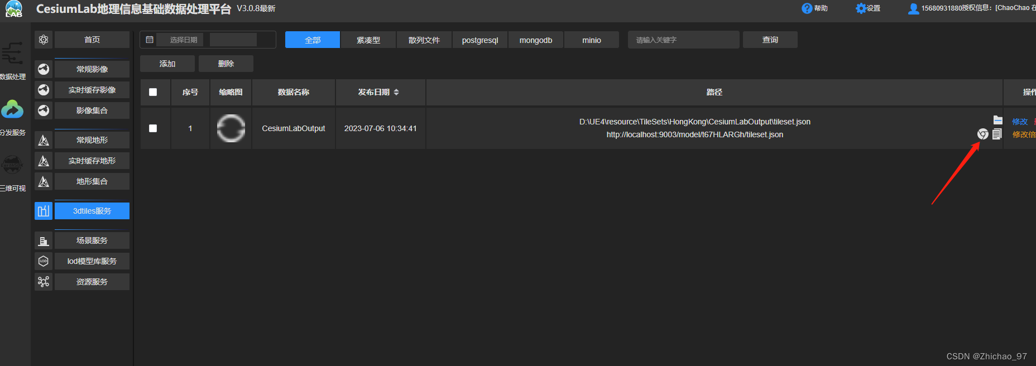Click the calendar icon in date picker
The image size is (1036, 366).
tap(150, 40)
